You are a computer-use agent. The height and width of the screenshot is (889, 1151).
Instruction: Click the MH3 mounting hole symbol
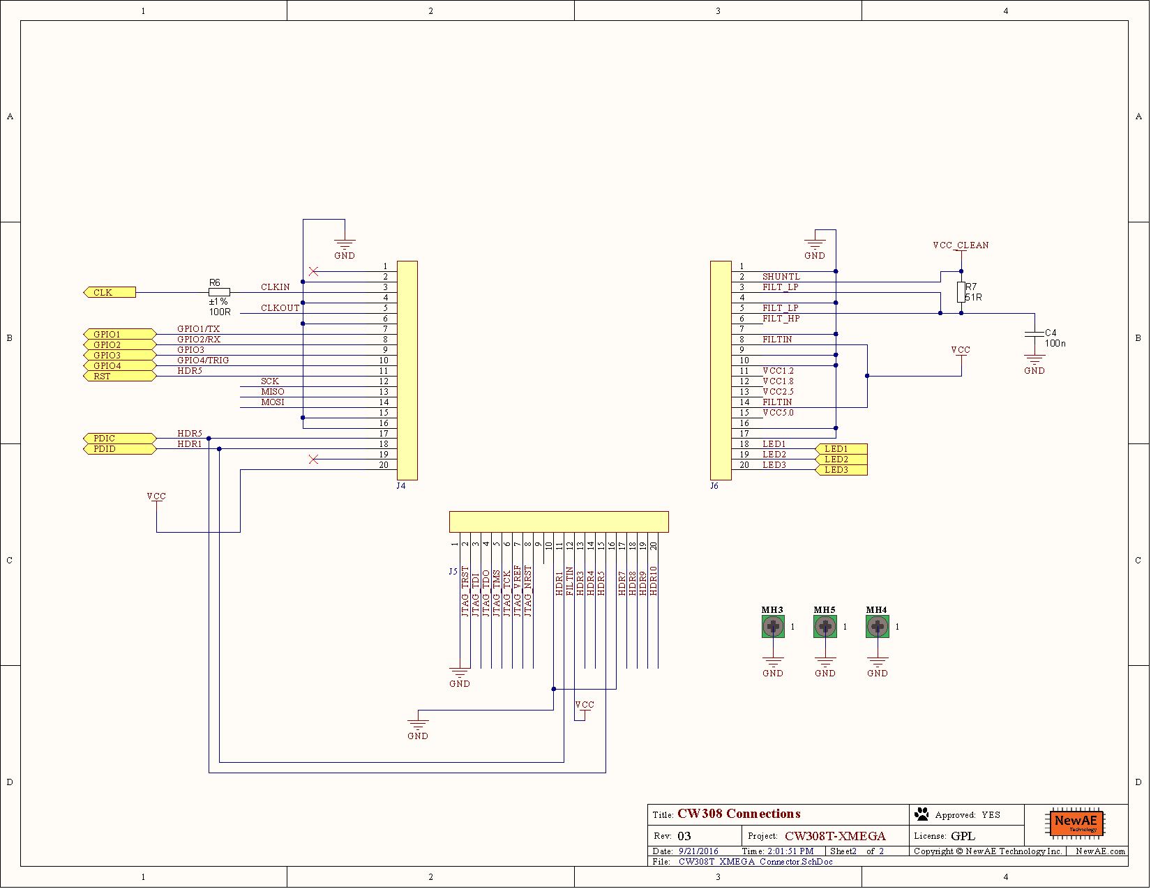(x=773, y=627)
